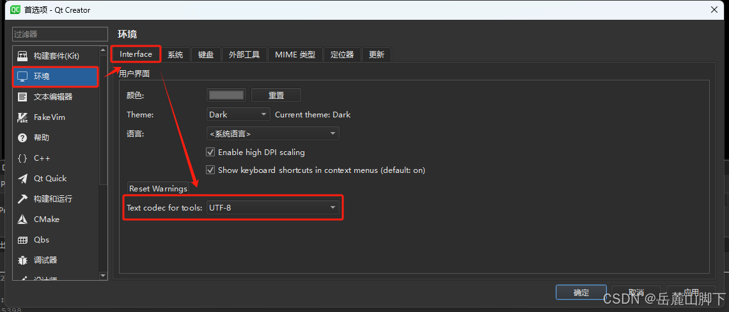Select CMake category label
This screenshot has height=312, width=729.
[47, 219]
